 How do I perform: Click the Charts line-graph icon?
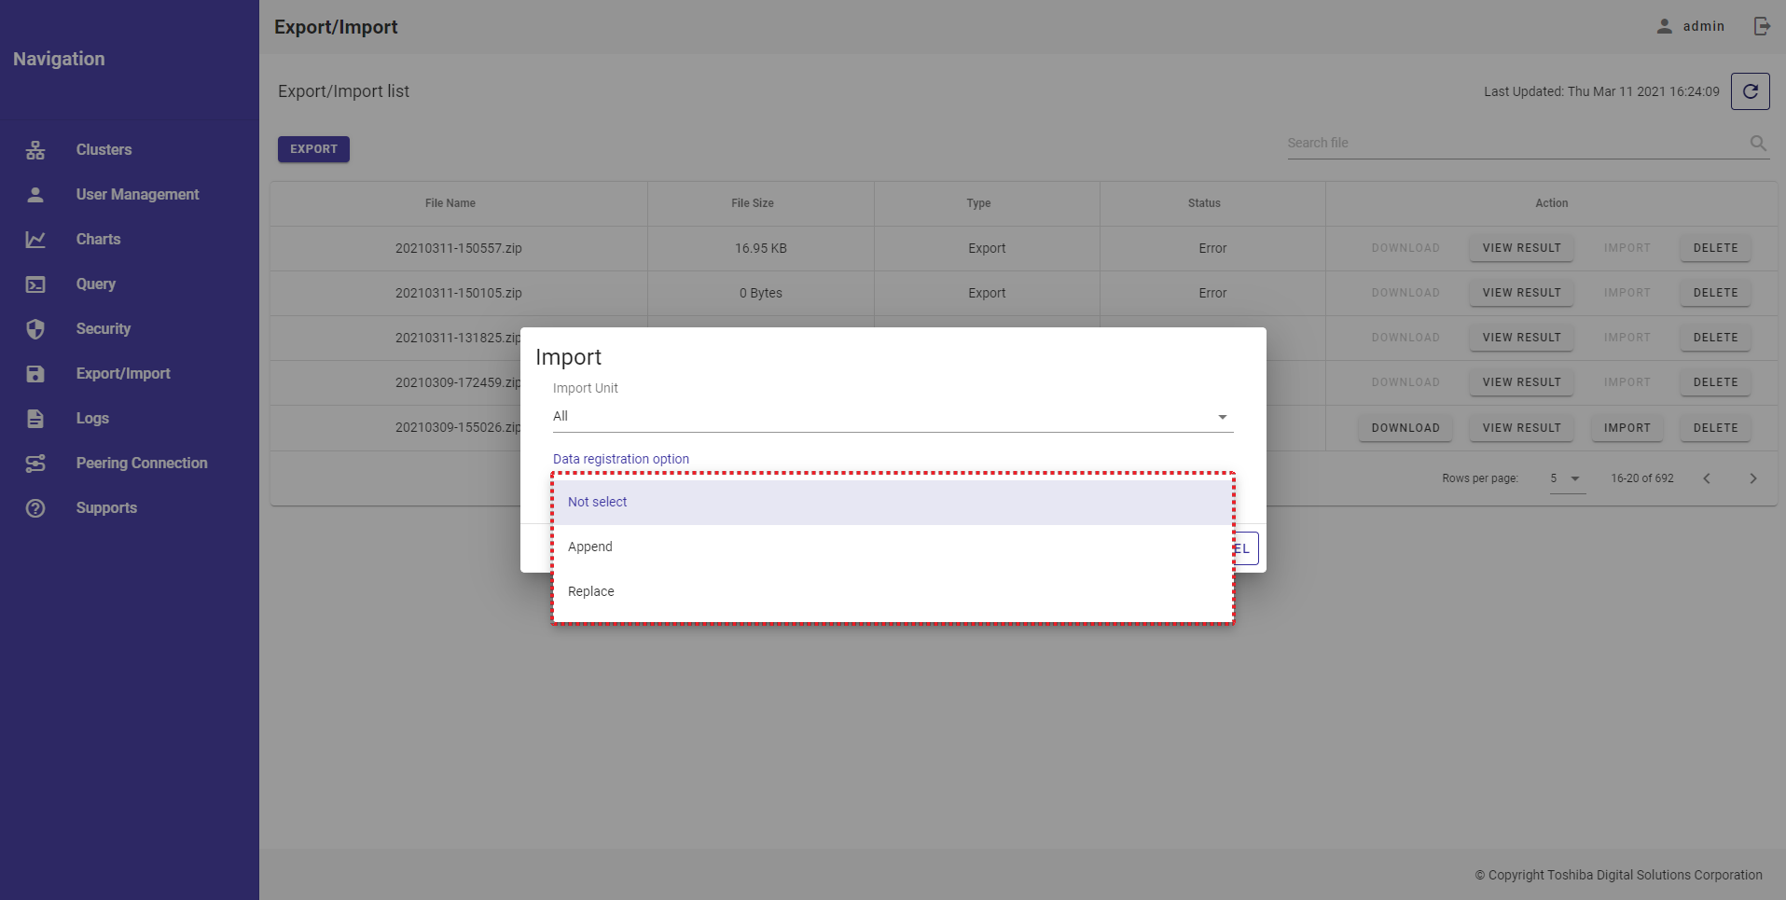35,240
